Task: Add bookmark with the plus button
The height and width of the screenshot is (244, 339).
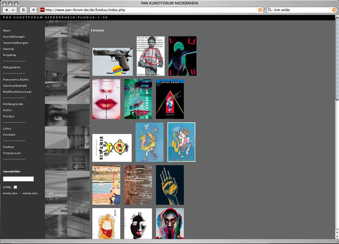Action: (33, 10)
